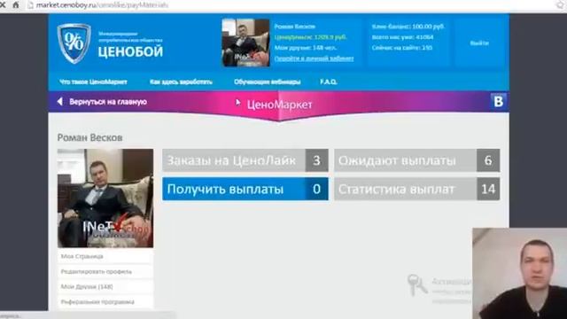Open the Статистика выплат tab
This screenshot has width=567, height=319.
point(417,189)
